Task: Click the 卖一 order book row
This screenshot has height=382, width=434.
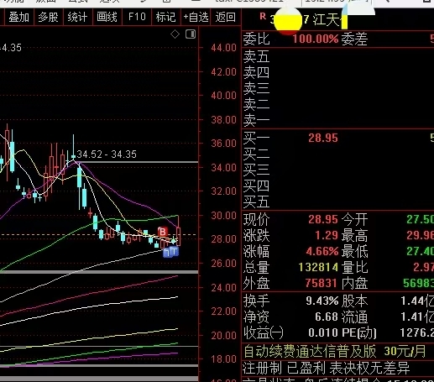Action: coord(338,120)
